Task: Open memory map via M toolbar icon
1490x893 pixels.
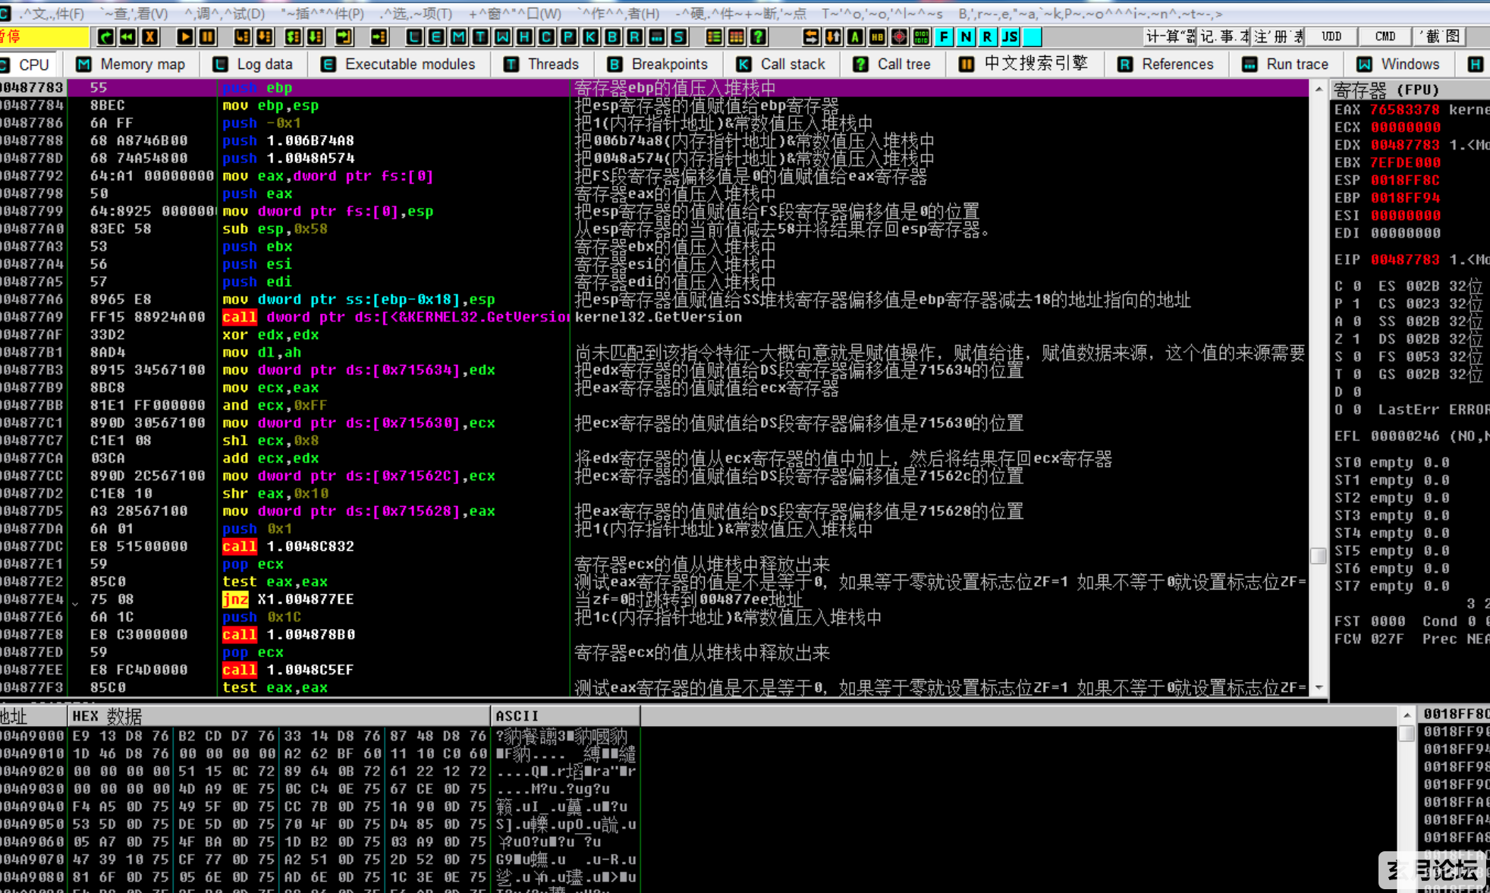Action: (x=458, y=36)
